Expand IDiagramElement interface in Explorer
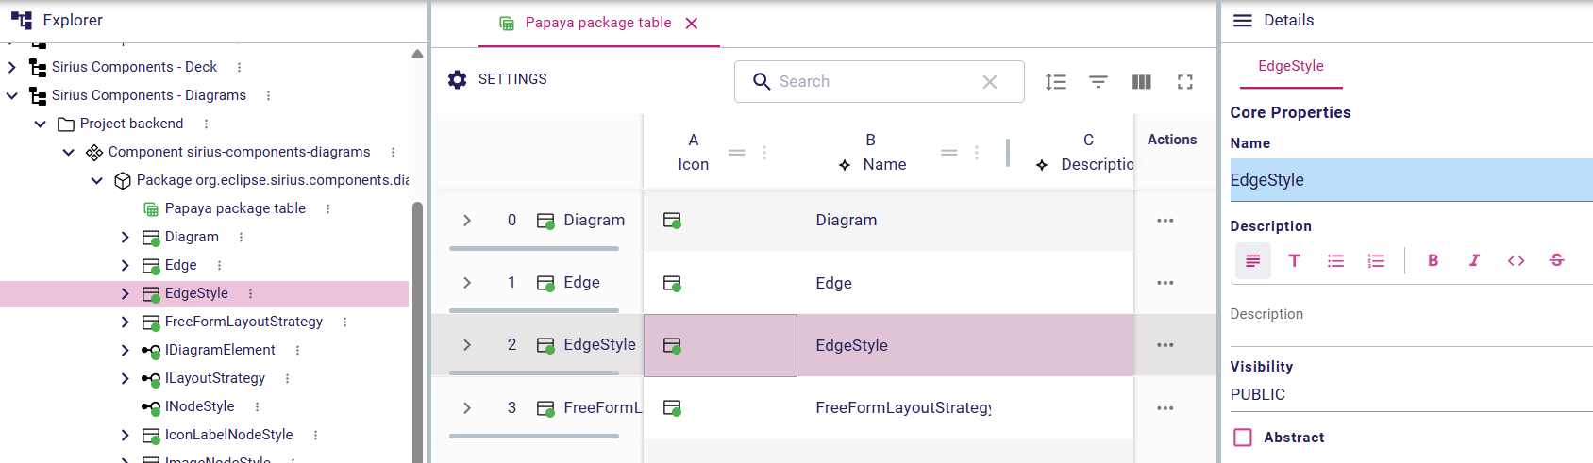Image resolution: width=1593 pixels, height=463 pixels. [x=126, y=350]
